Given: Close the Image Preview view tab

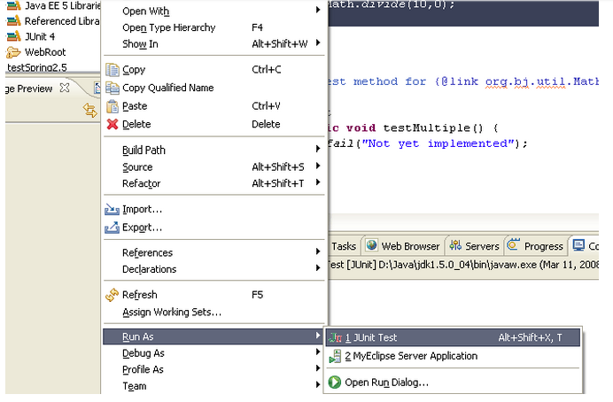Looking at the screenshot, I should tap(64, 88).
